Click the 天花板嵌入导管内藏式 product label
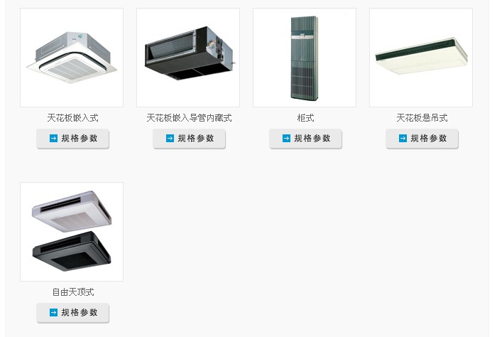The image size is (497, 337). coord(190,118)
